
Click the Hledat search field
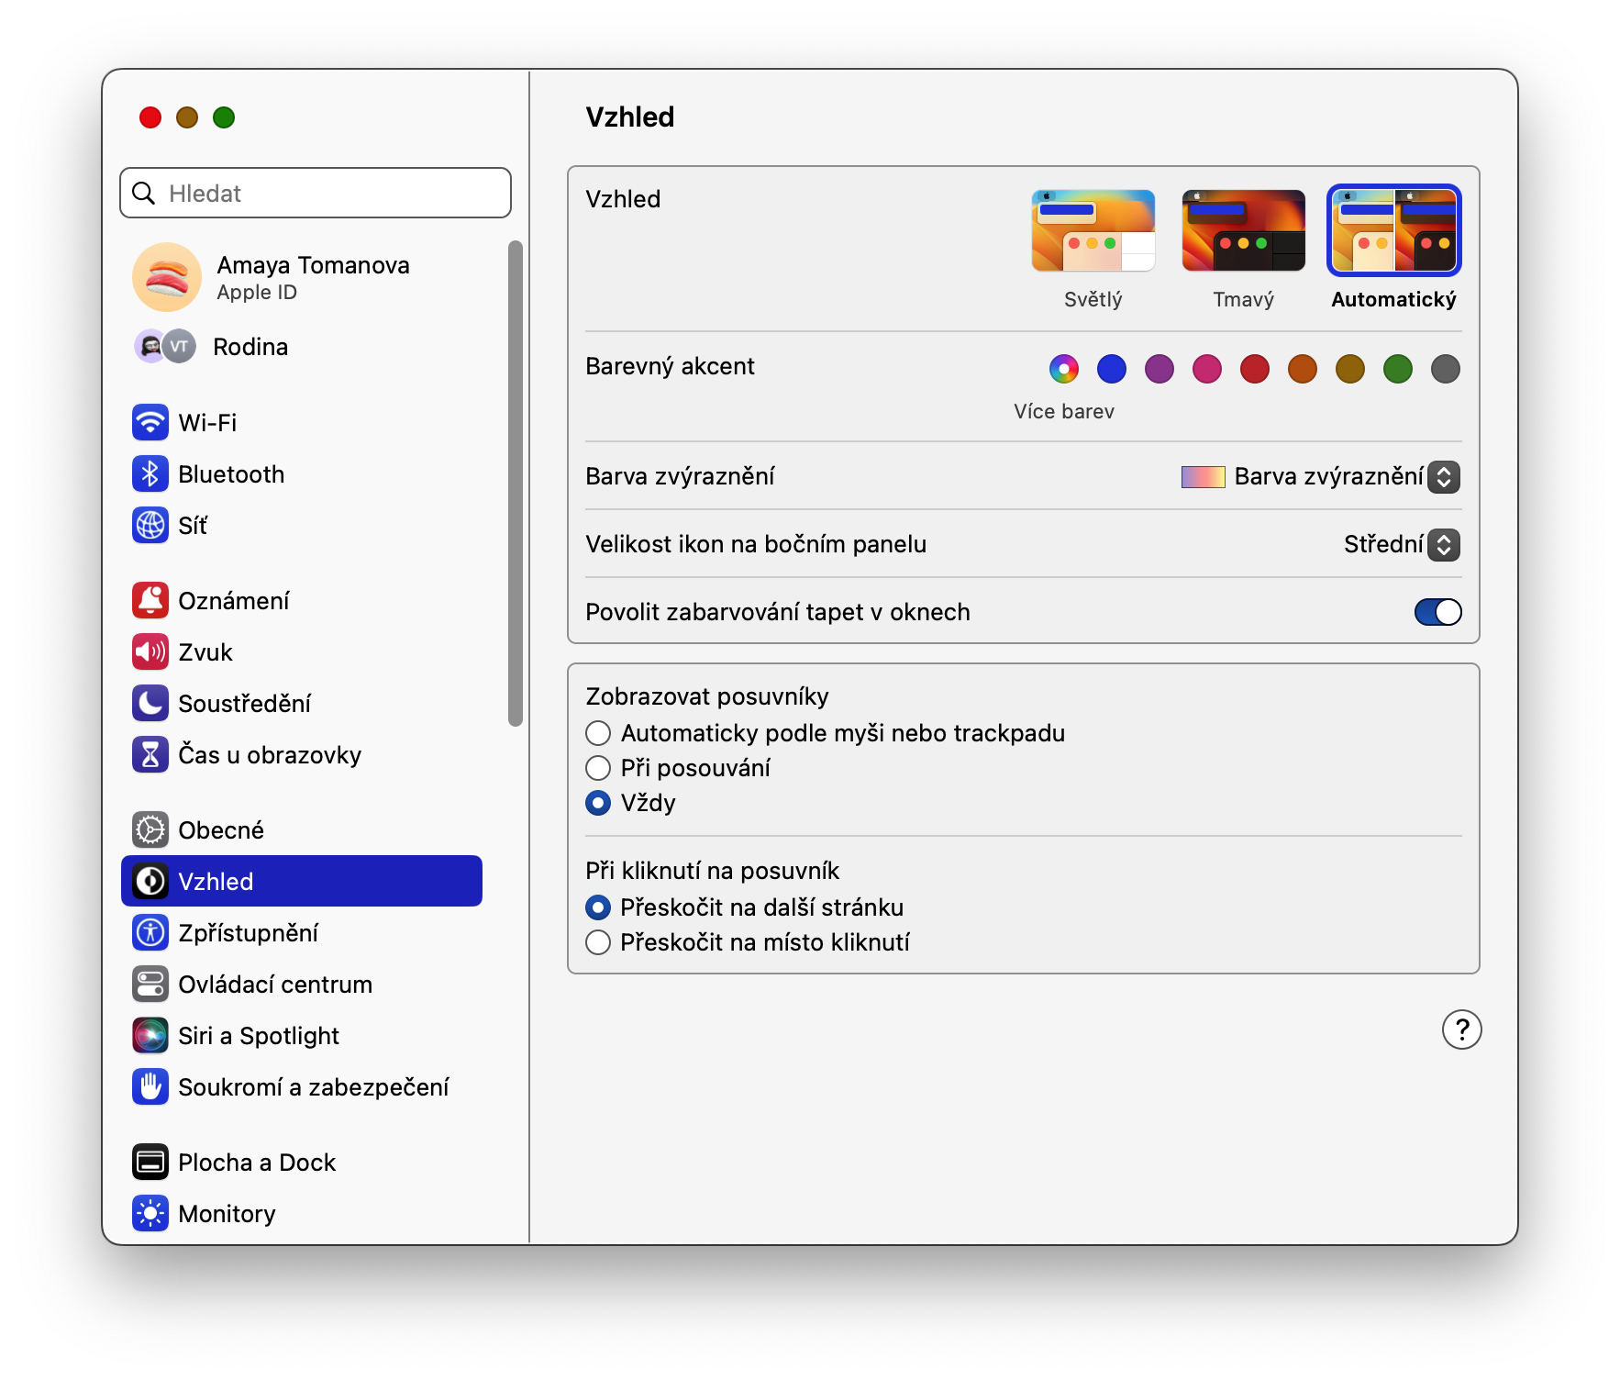316,193
